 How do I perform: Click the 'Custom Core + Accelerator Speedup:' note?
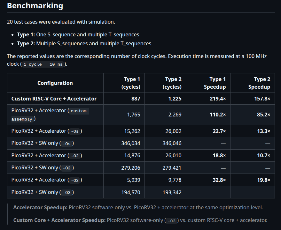(140, 220)
